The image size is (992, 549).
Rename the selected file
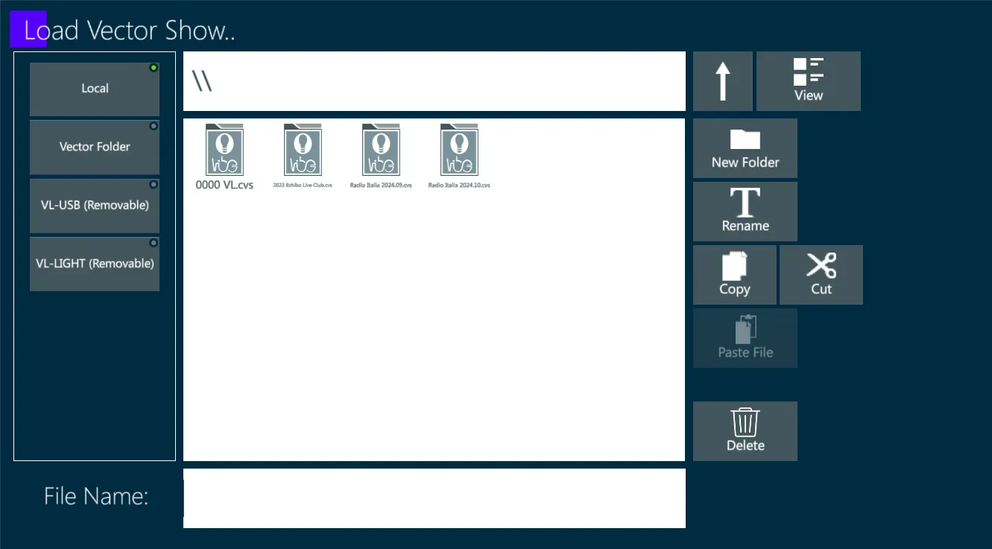click(x=745, y=212)
